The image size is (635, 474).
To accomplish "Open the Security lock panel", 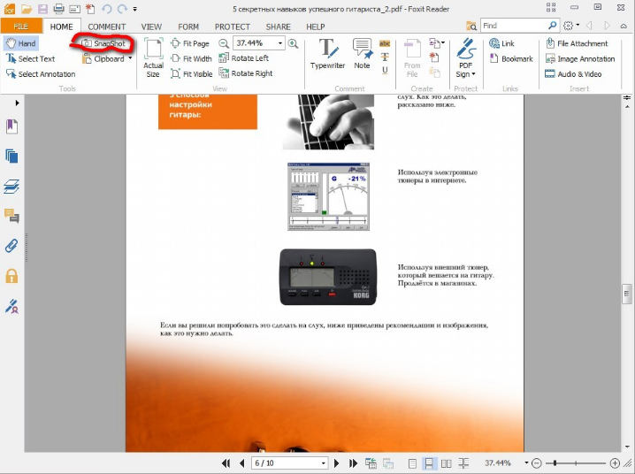I will pos(12,276).
